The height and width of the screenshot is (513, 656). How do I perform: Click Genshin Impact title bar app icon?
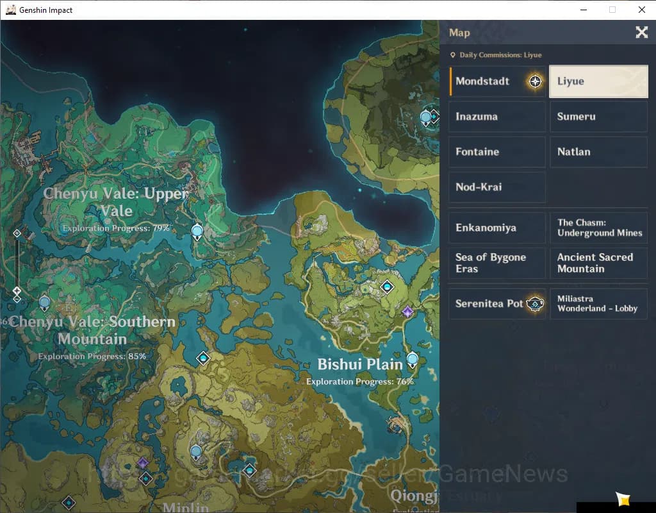tap(11, 10)
